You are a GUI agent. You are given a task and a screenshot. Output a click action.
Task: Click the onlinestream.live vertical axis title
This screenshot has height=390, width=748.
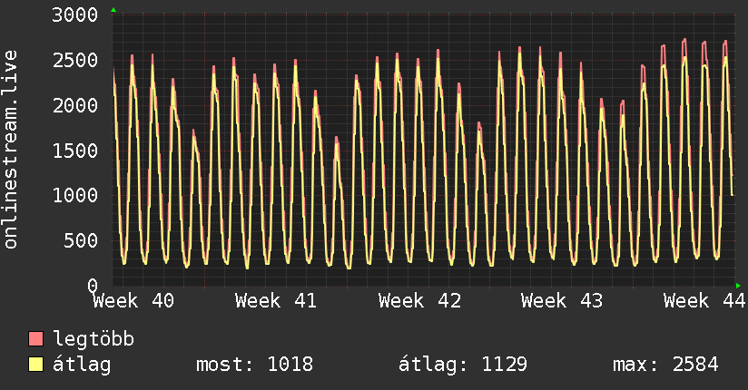[x=10, y=150]
